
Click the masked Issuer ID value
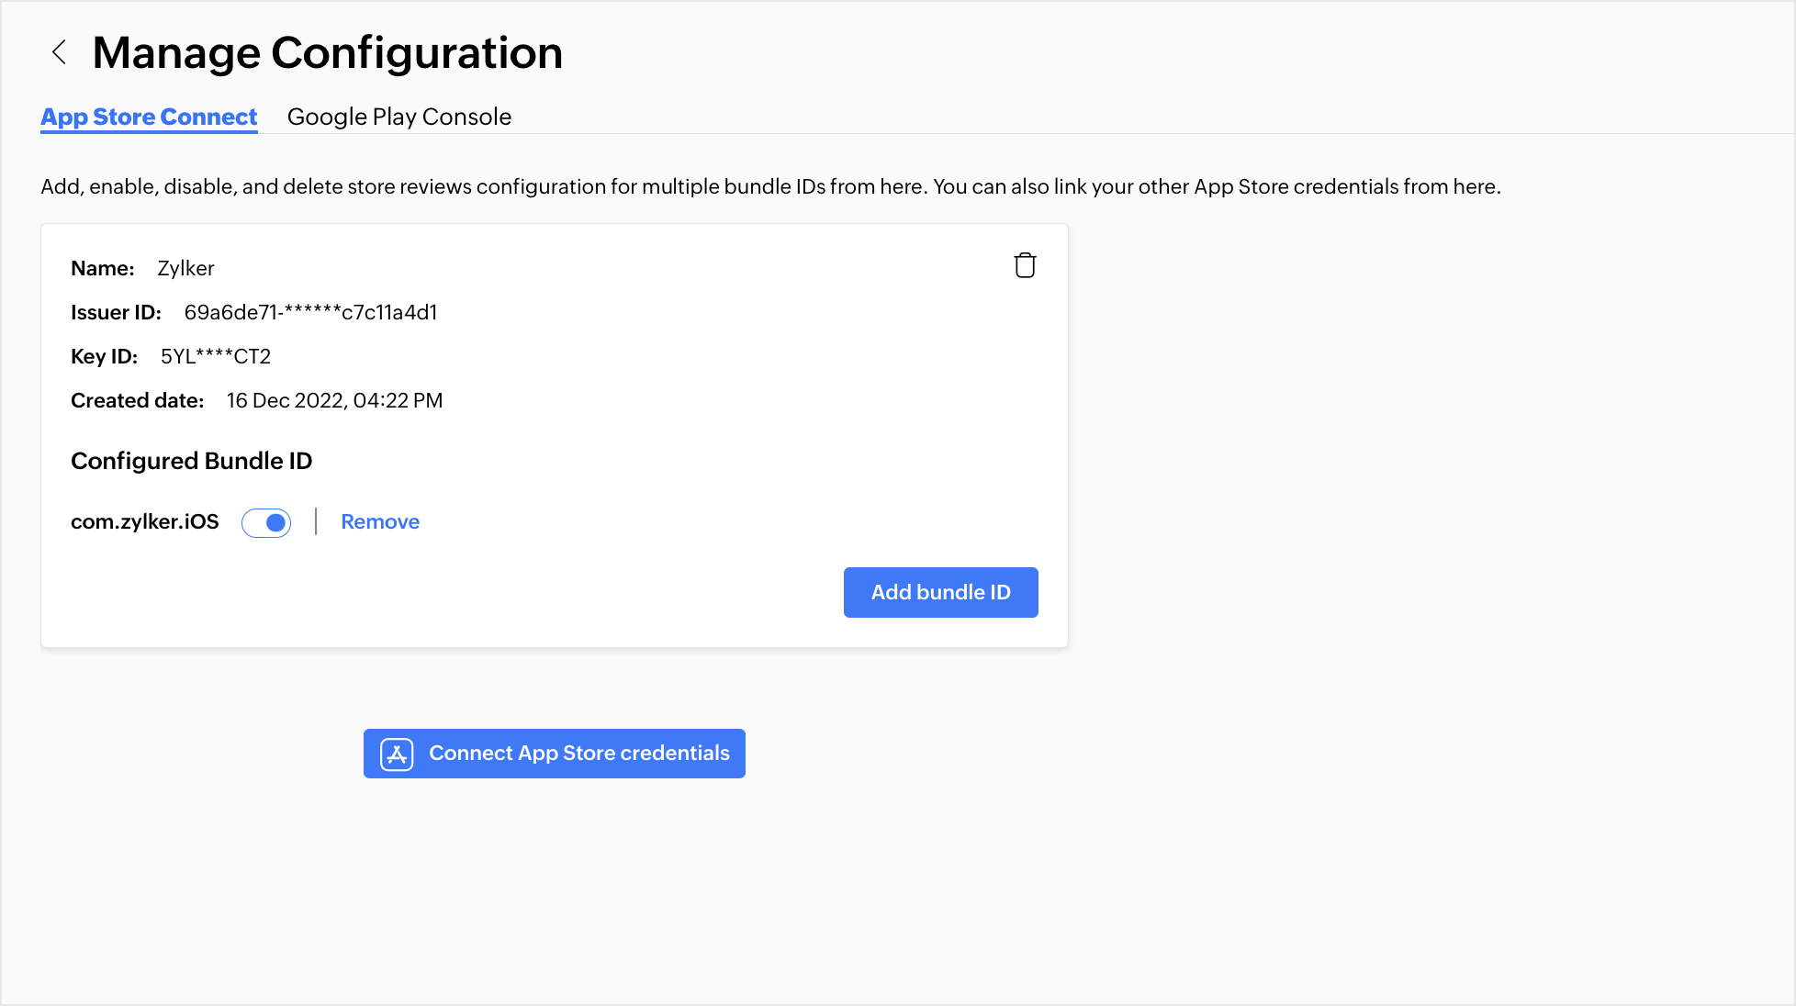tap(310, 312)
